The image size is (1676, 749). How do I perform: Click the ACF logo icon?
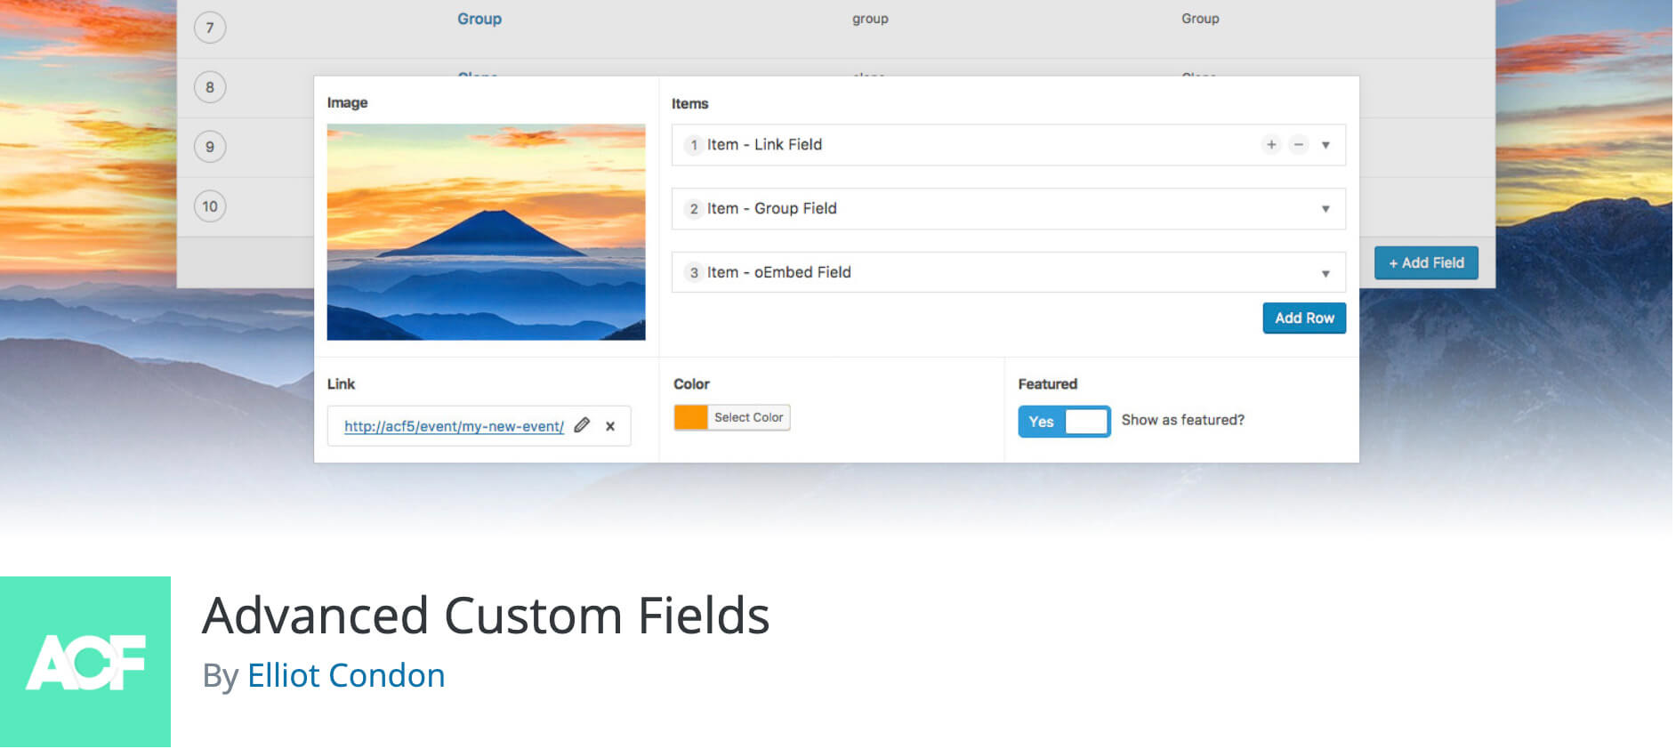85,662
